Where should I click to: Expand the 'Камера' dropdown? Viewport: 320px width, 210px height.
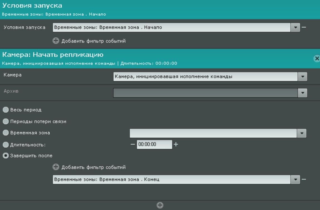point(302,77)
